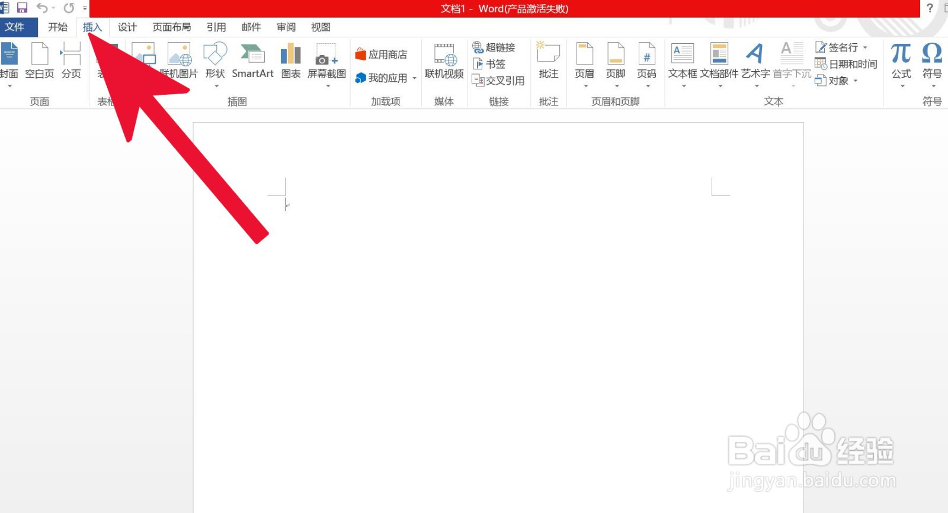The width and height of the screenshot is (948, 513).
Task: Insert a 书签 (Bookmark)
Action: (x=489, y=64)
